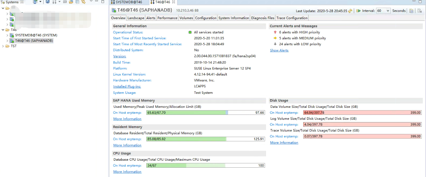Click the red HIGH priority alert arrow icon

tap(275, 32)
